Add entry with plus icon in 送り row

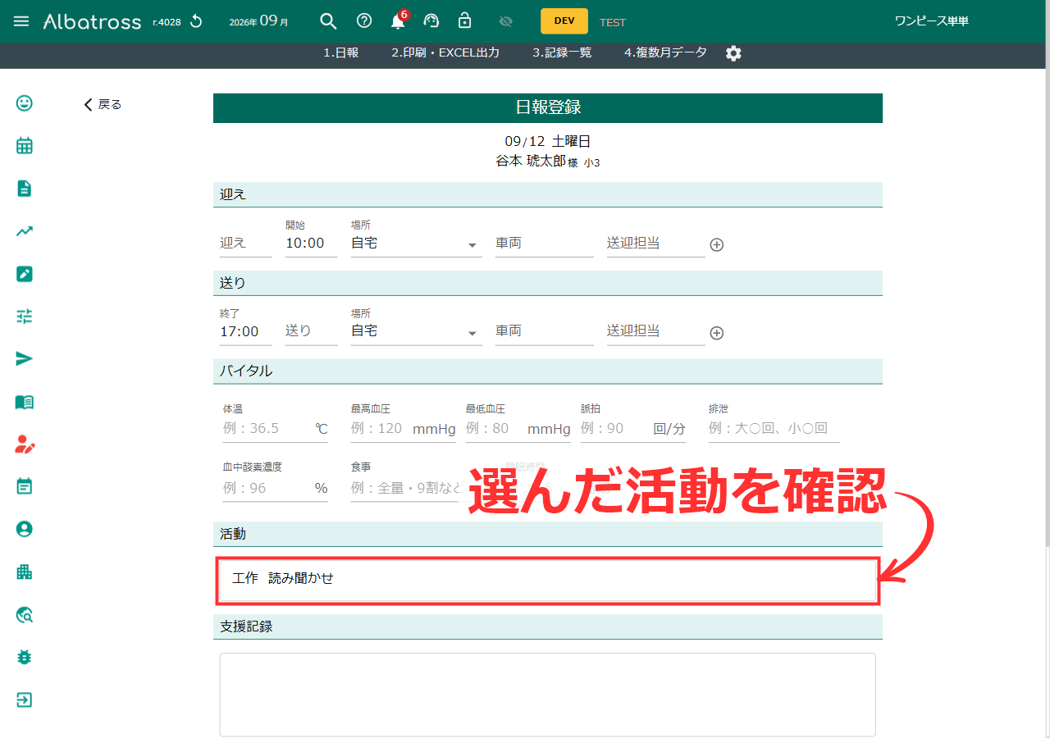tap(717, 333)
